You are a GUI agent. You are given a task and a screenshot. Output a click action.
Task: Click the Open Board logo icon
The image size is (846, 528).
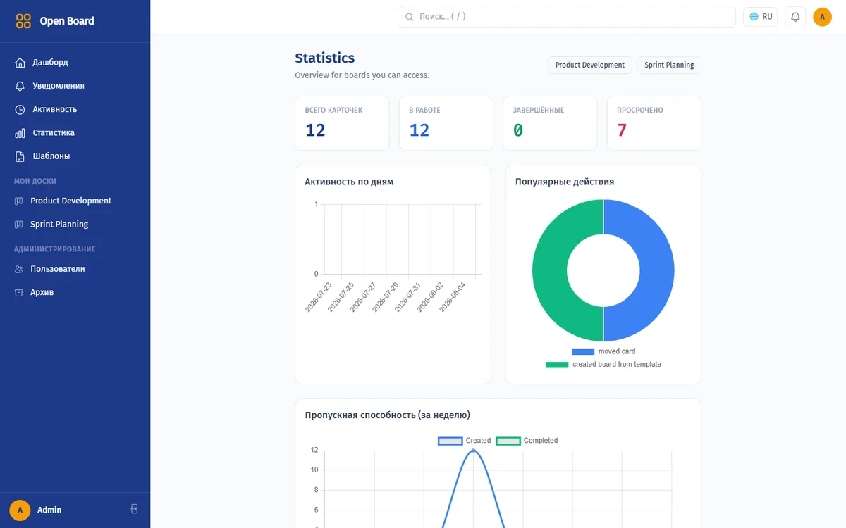click(x=23, y=21)
